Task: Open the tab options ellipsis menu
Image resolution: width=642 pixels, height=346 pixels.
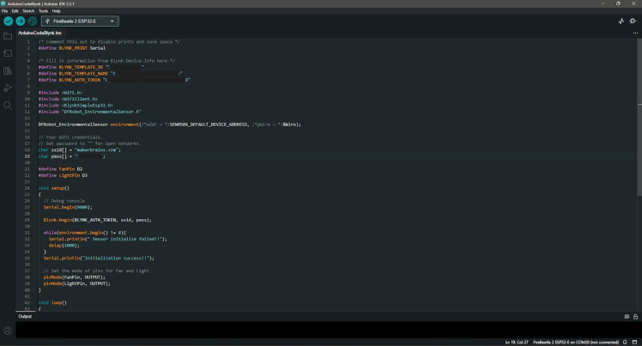Action: click(x=635, y=33)
